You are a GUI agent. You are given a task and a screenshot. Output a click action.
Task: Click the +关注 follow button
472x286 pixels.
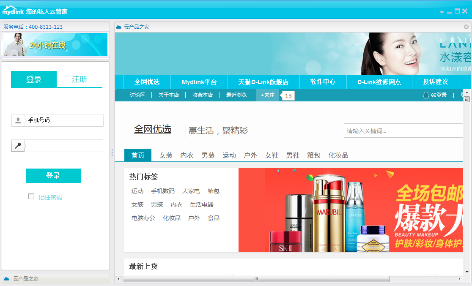click(268, 95)
